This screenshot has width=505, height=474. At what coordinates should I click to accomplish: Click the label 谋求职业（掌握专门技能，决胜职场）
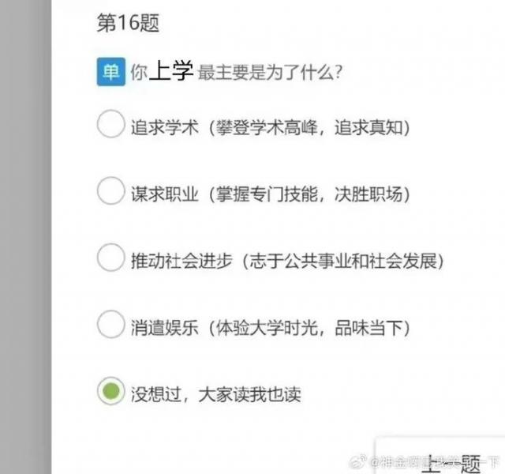click(271, 194)
